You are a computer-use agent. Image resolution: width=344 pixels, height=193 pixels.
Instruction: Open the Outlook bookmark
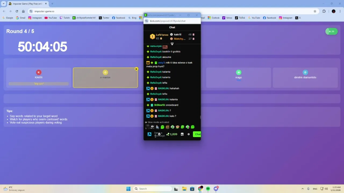214,18
